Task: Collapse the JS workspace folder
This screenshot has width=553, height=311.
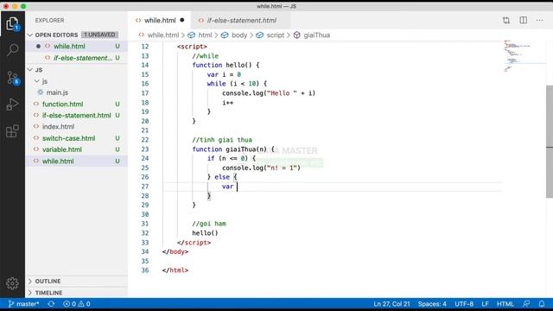Action: 35,70
